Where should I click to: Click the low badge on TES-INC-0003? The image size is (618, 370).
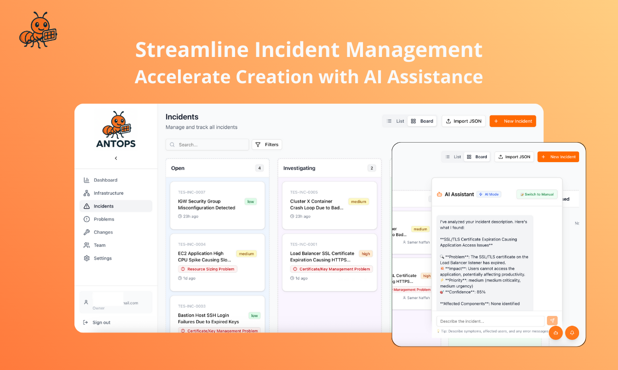pos(254,315)
